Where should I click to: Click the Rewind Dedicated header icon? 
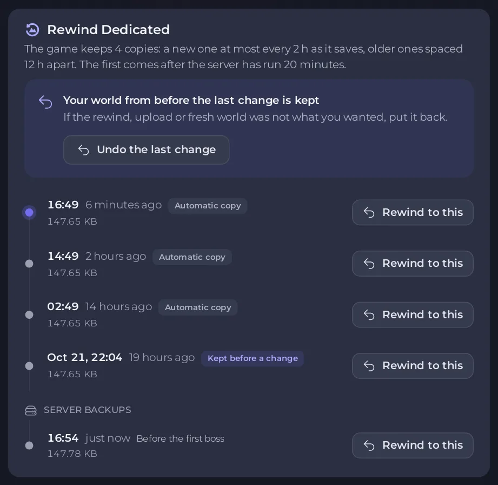click(x=32, y=30)
